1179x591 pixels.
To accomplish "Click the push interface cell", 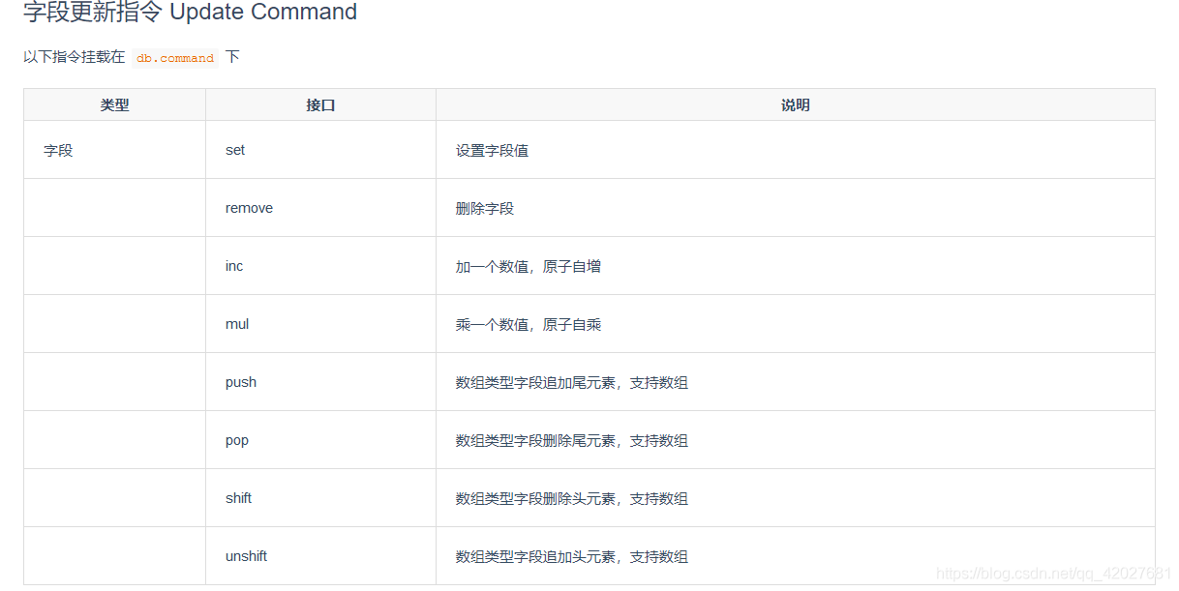I will pyautogui.click(x=320, y=382).
